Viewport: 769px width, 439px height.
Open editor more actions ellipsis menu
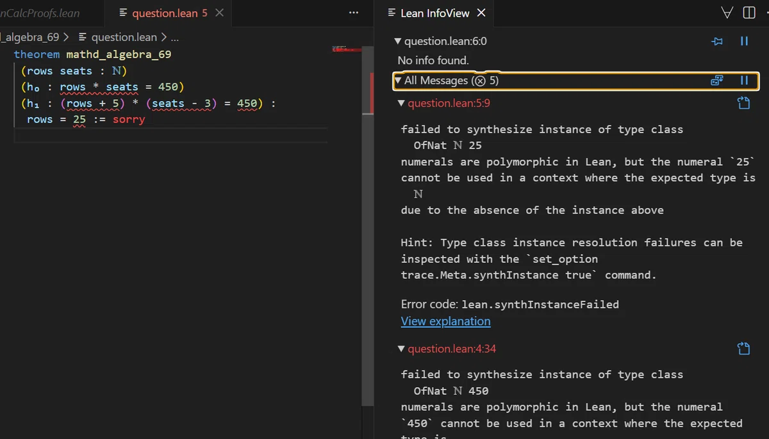point(354,13)
